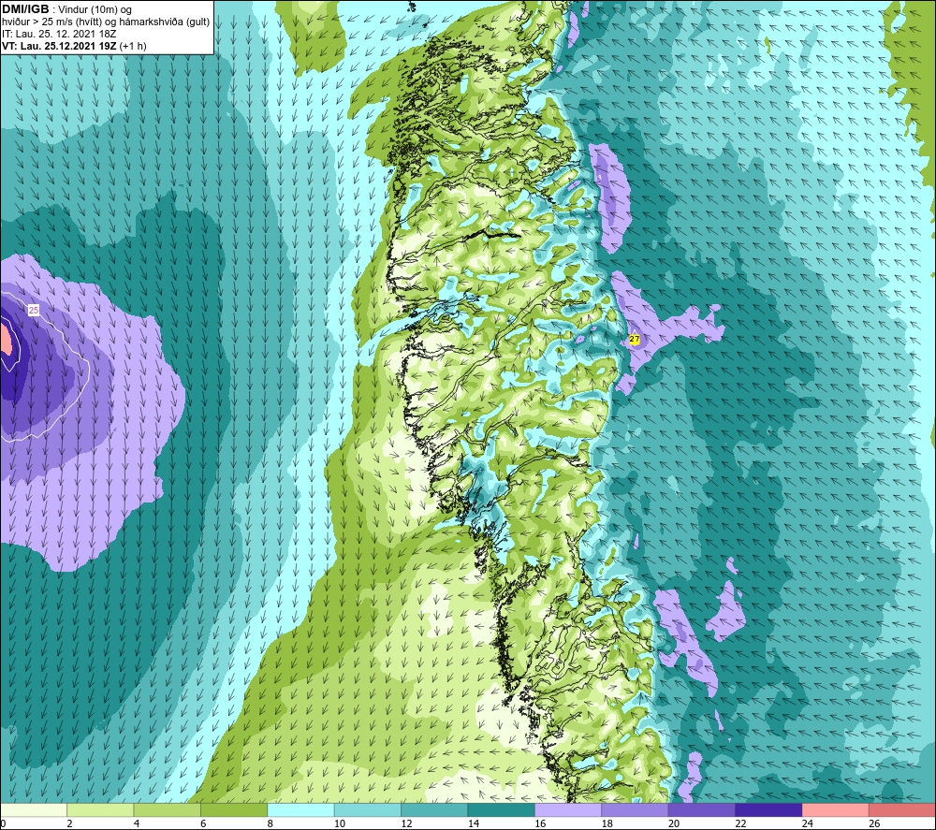936x830 pixels.
Task: Click the light teal 10–12 m/s legend swatch
Action: (368, 809)
